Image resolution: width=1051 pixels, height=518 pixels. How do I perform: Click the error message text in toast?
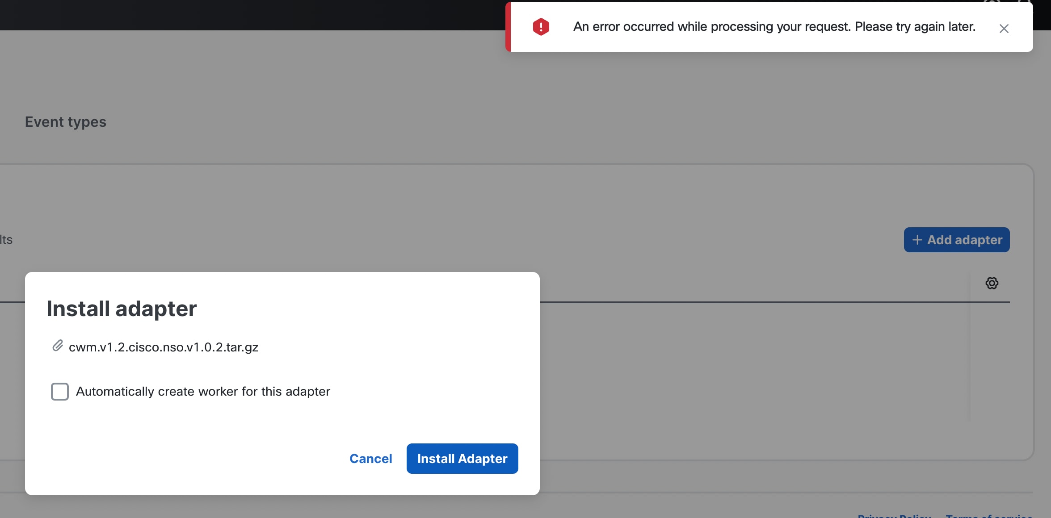[774, 27]
